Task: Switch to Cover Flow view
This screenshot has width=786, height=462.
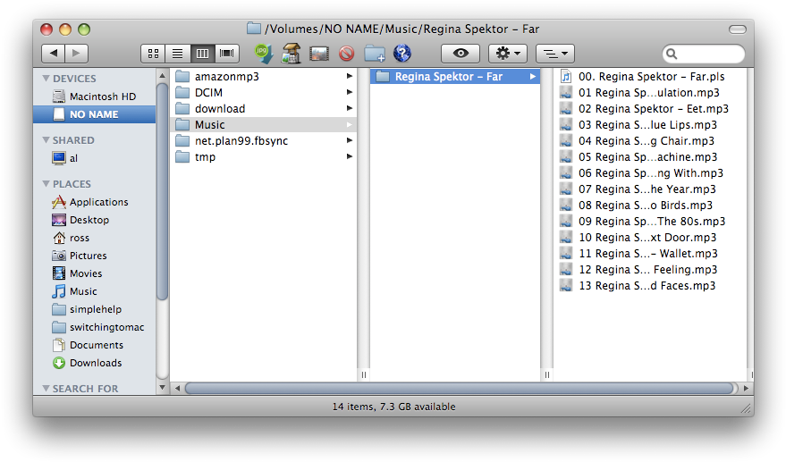Action: coord(226,53)
